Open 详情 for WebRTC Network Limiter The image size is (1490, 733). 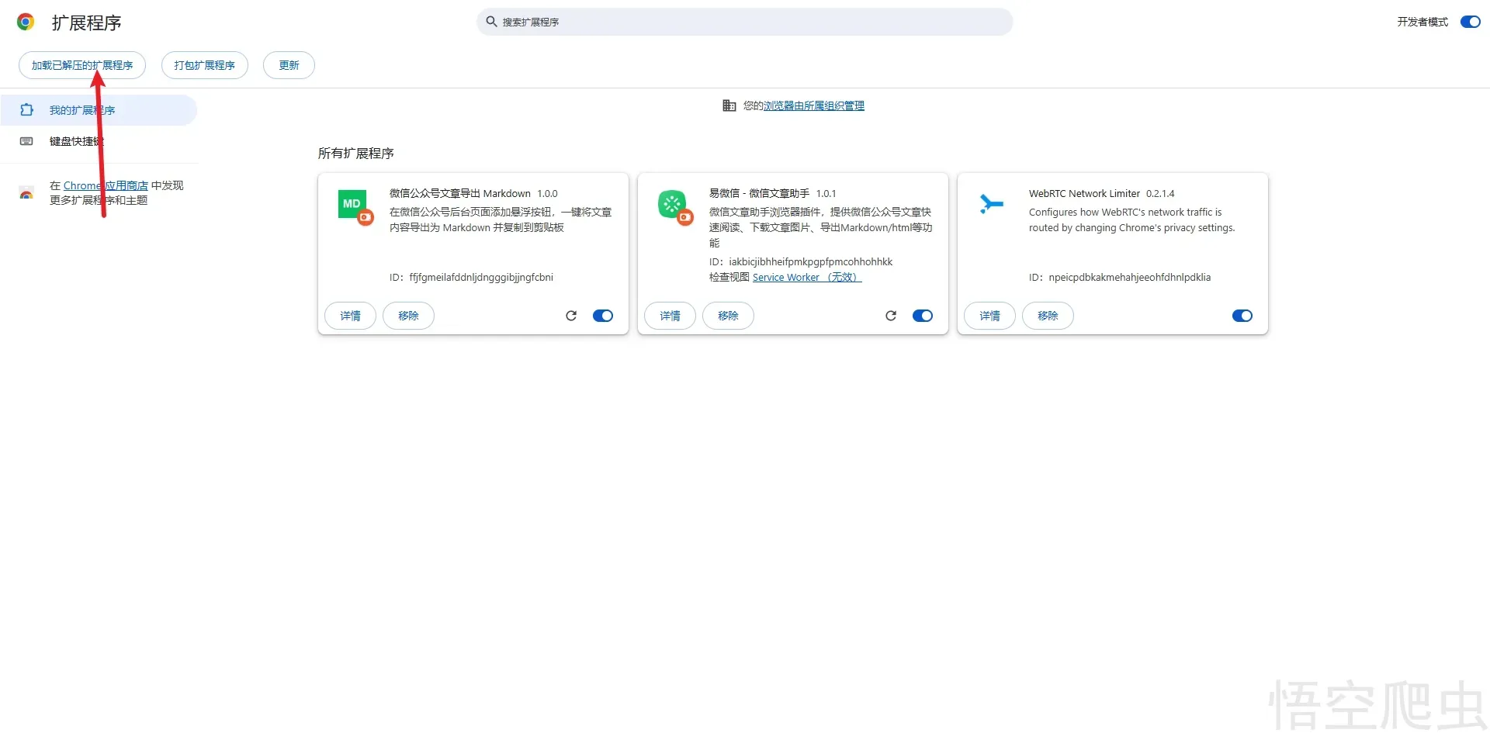pyautogui.click(x=989, y=316)
